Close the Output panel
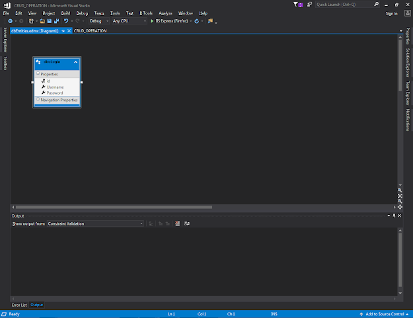The height and width of the screenshot is (318, 413). click(400, 216)
